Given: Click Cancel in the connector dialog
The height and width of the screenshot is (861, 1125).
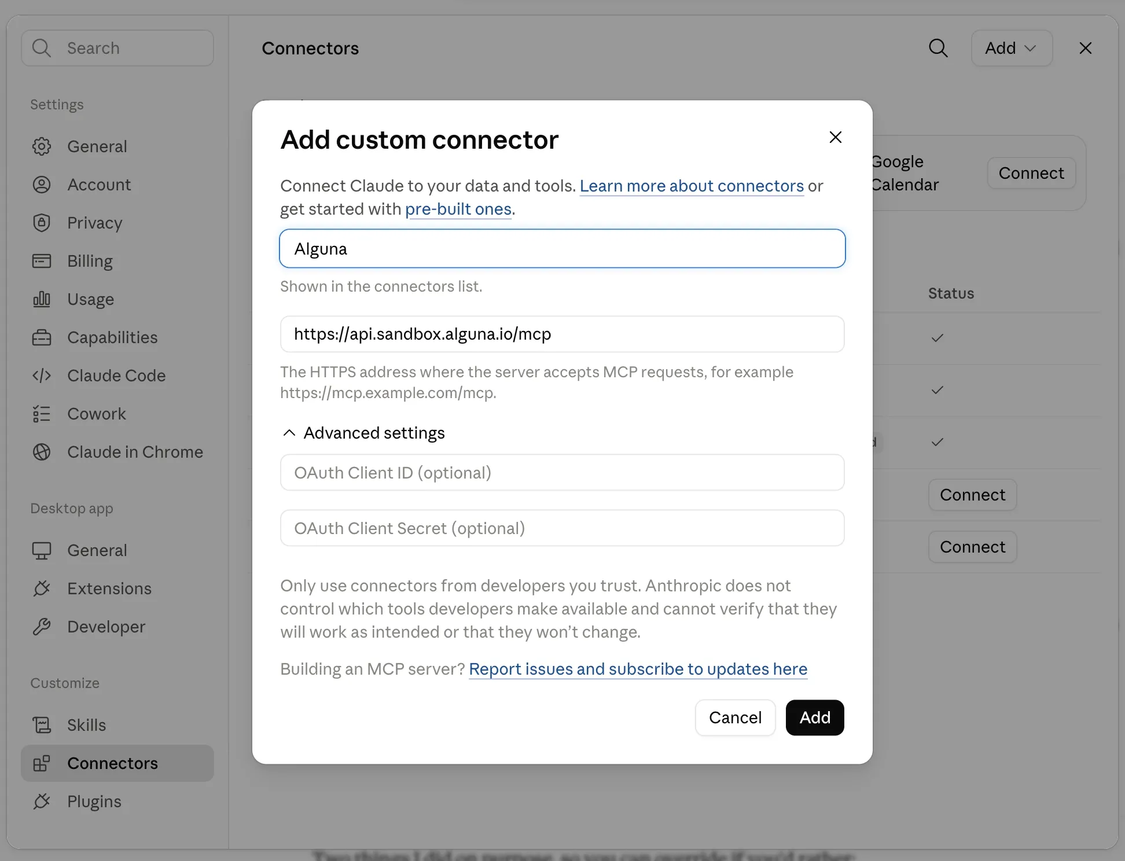Looking at the screenshot, I should point(735,717).
